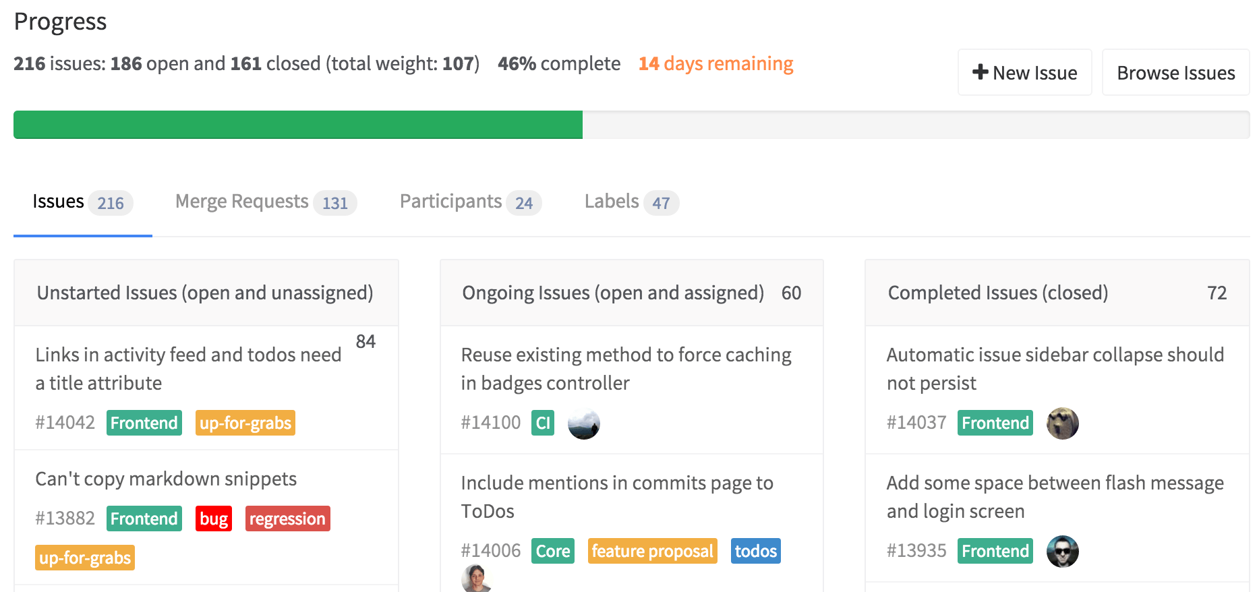Click the '14 days remaining' text

(715, 63)
